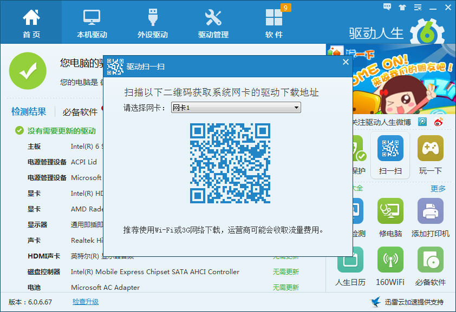
Task: Click 没有需要更新的驱动 status text
Action: (x=62, y=131)
